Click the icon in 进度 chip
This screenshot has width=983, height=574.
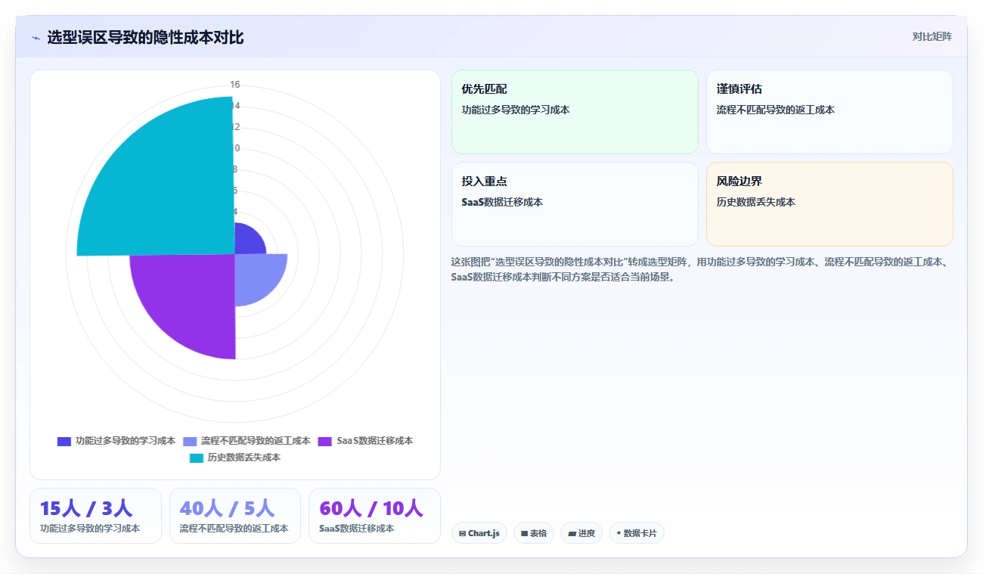pyautogui.click(x=572, y=533)
